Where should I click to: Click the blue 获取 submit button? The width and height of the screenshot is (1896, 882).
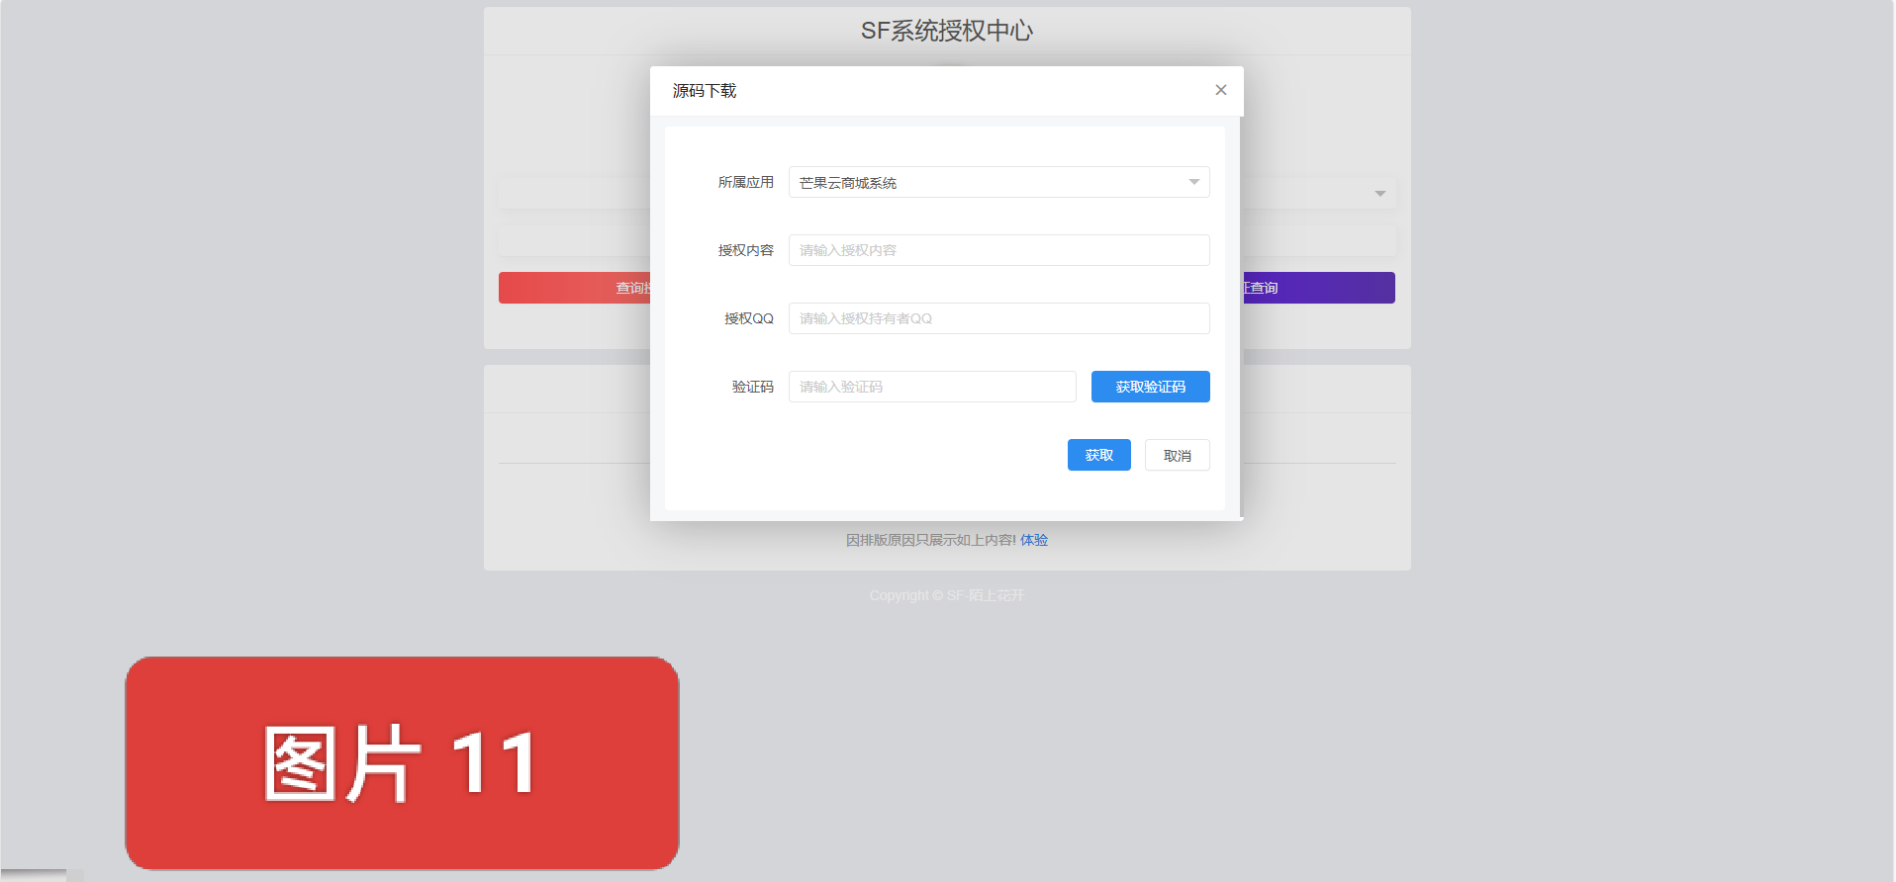pos(1098,455)
